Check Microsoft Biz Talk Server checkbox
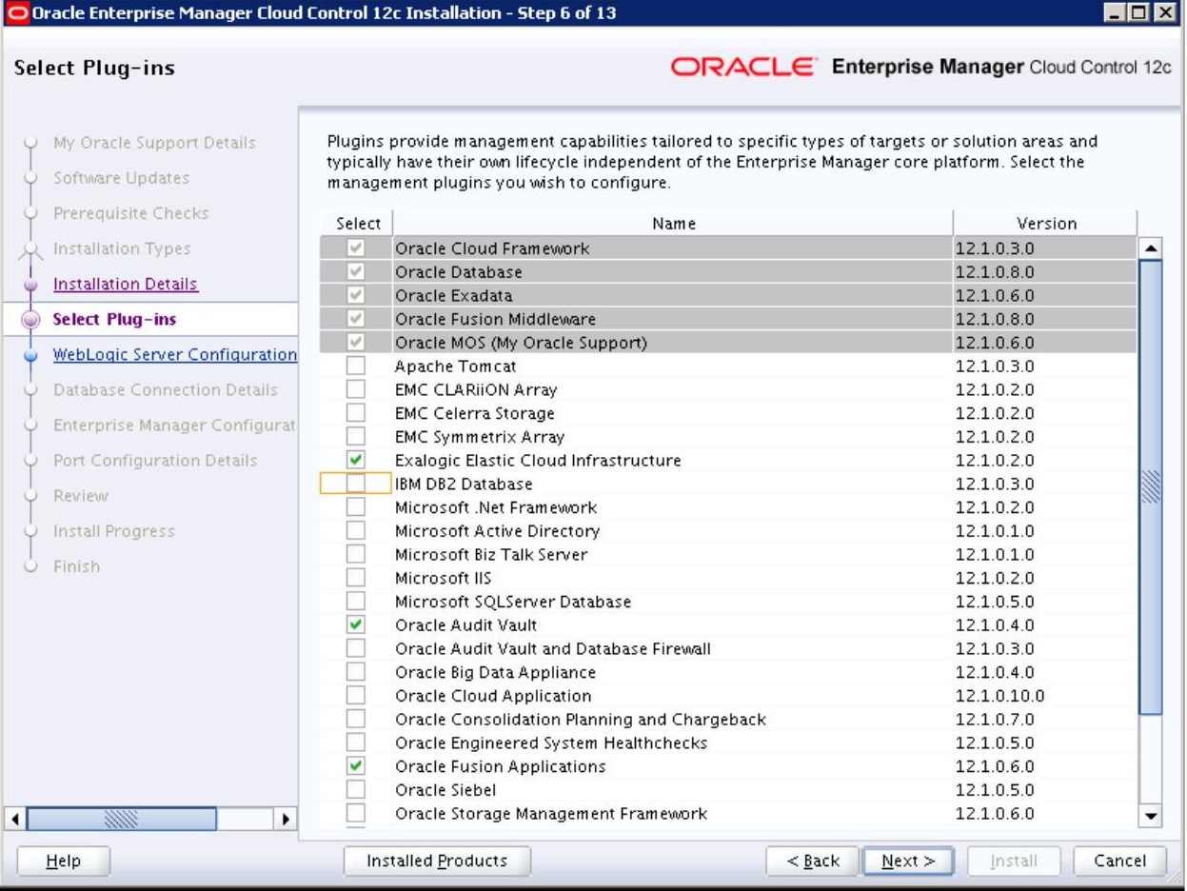This screenshot has height=891, width=1187. [x=355, y=554]
